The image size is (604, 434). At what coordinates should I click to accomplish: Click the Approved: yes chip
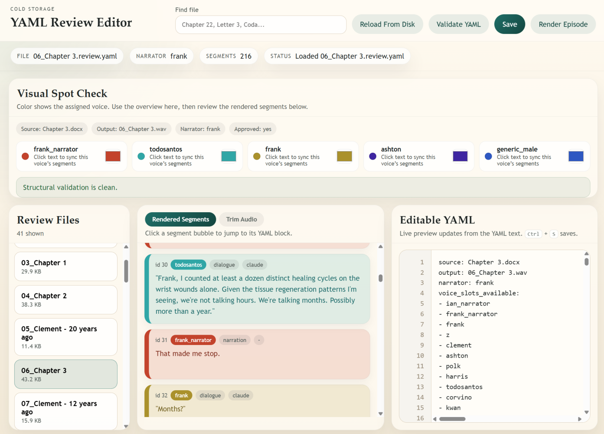(253, 129)
